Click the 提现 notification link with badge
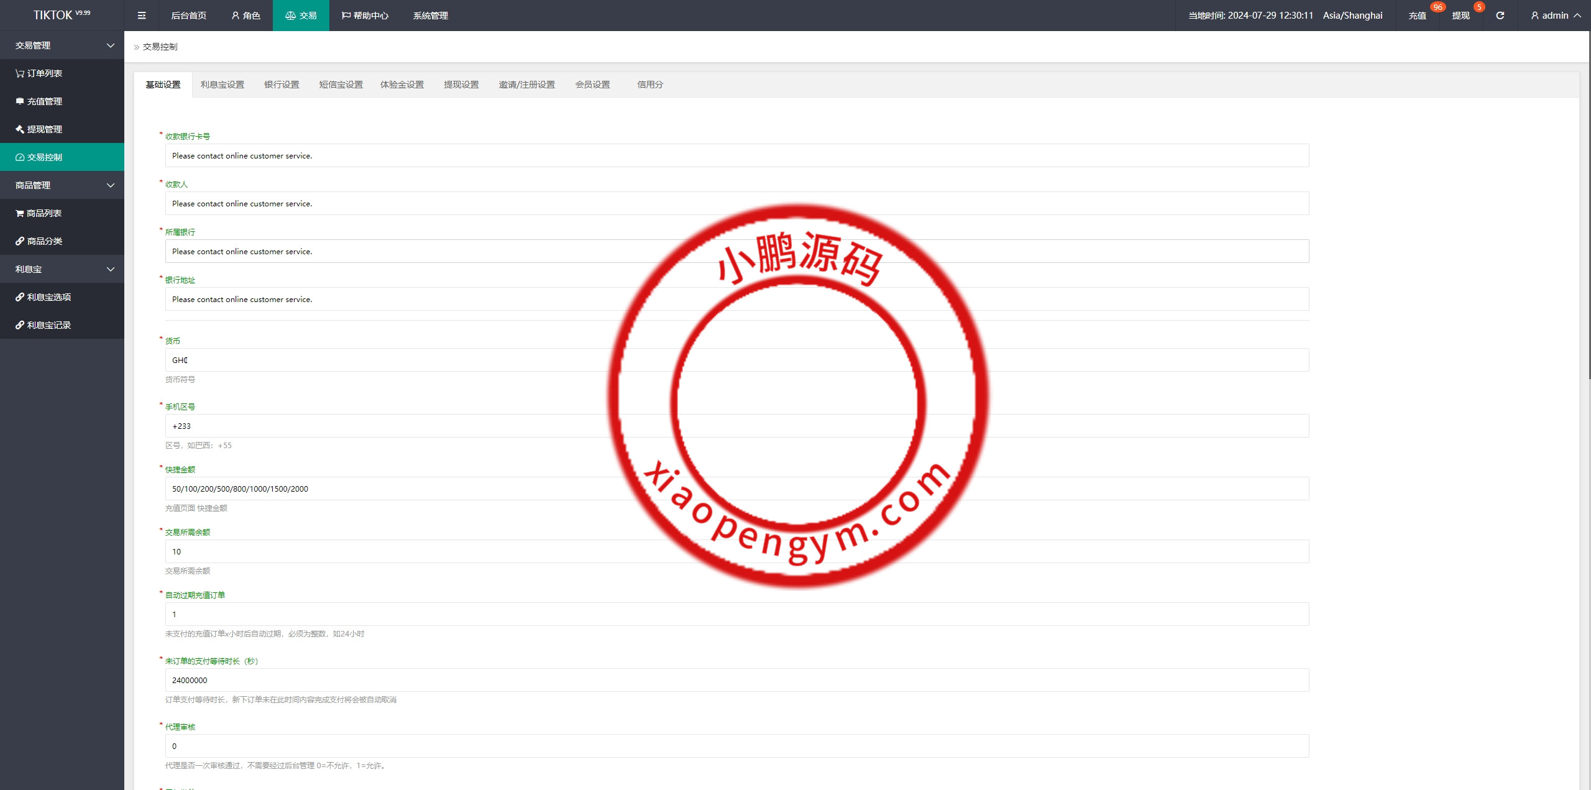 click(1460, 16)
